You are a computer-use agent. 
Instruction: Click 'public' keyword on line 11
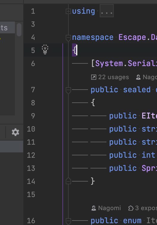(123, 142)
